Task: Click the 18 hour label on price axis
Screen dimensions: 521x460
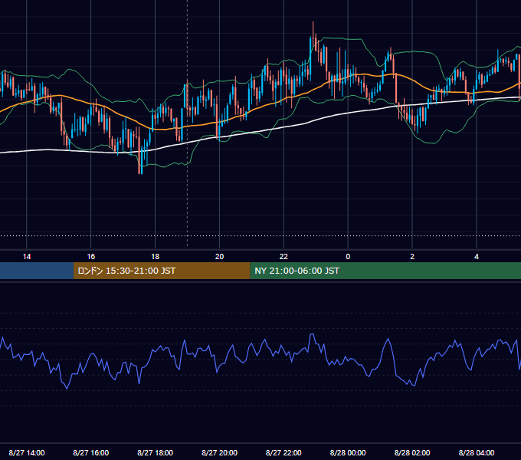Action: coord(156,257)
